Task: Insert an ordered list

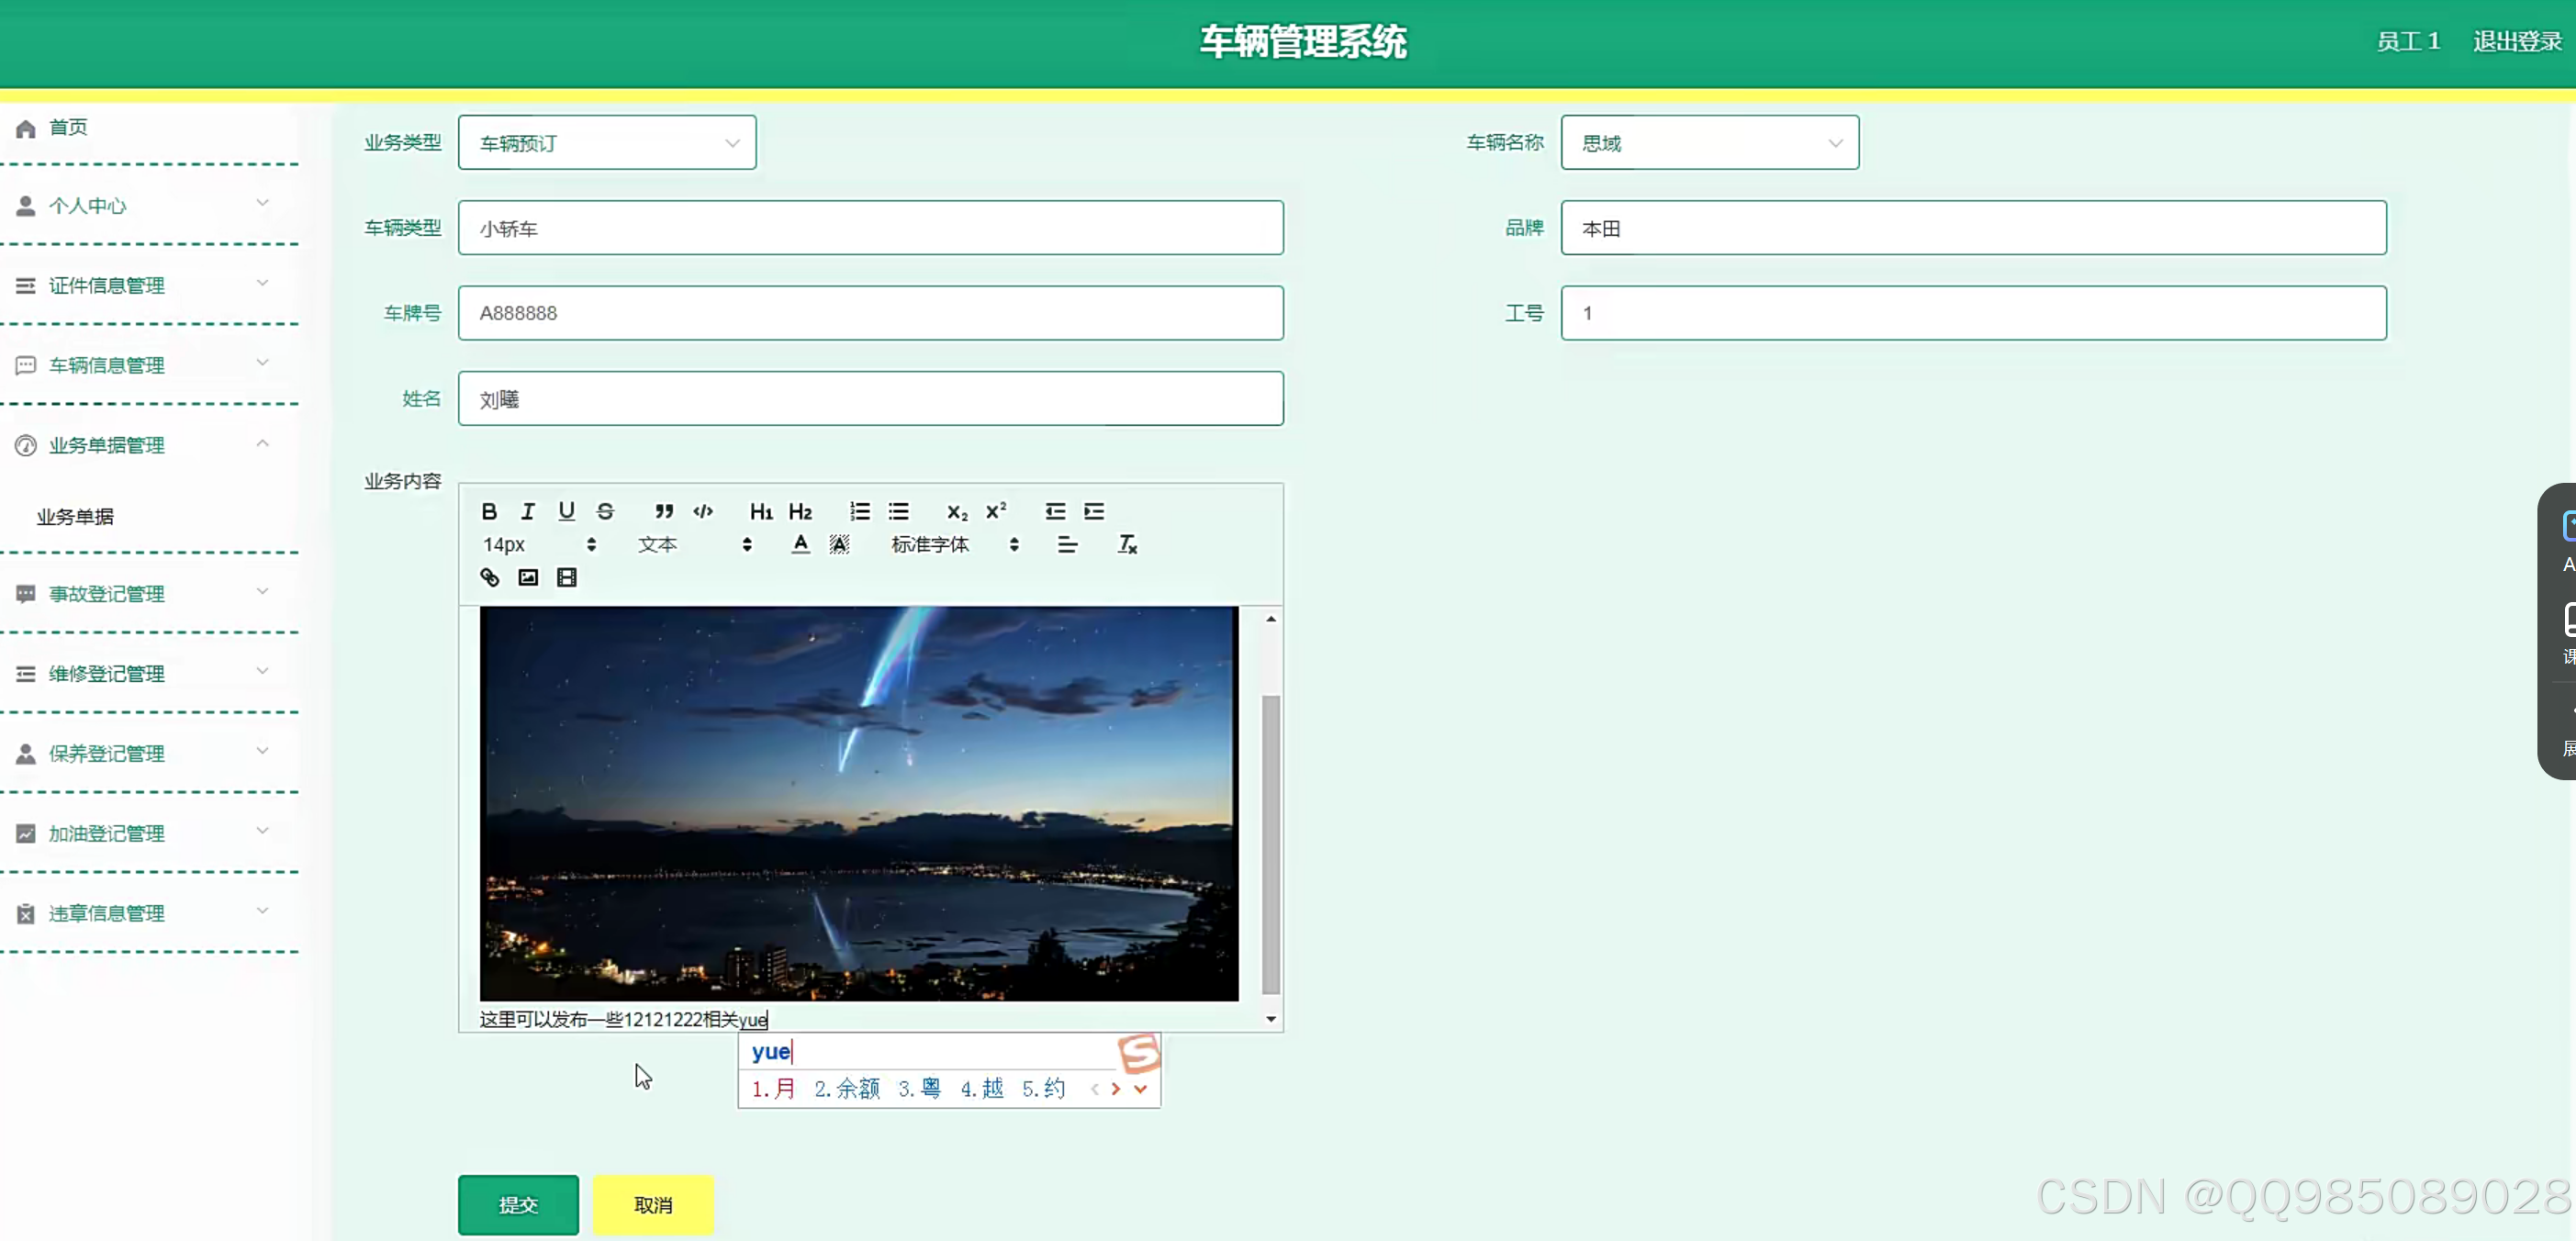Action: pyautogui.click(x=860, y=511)
